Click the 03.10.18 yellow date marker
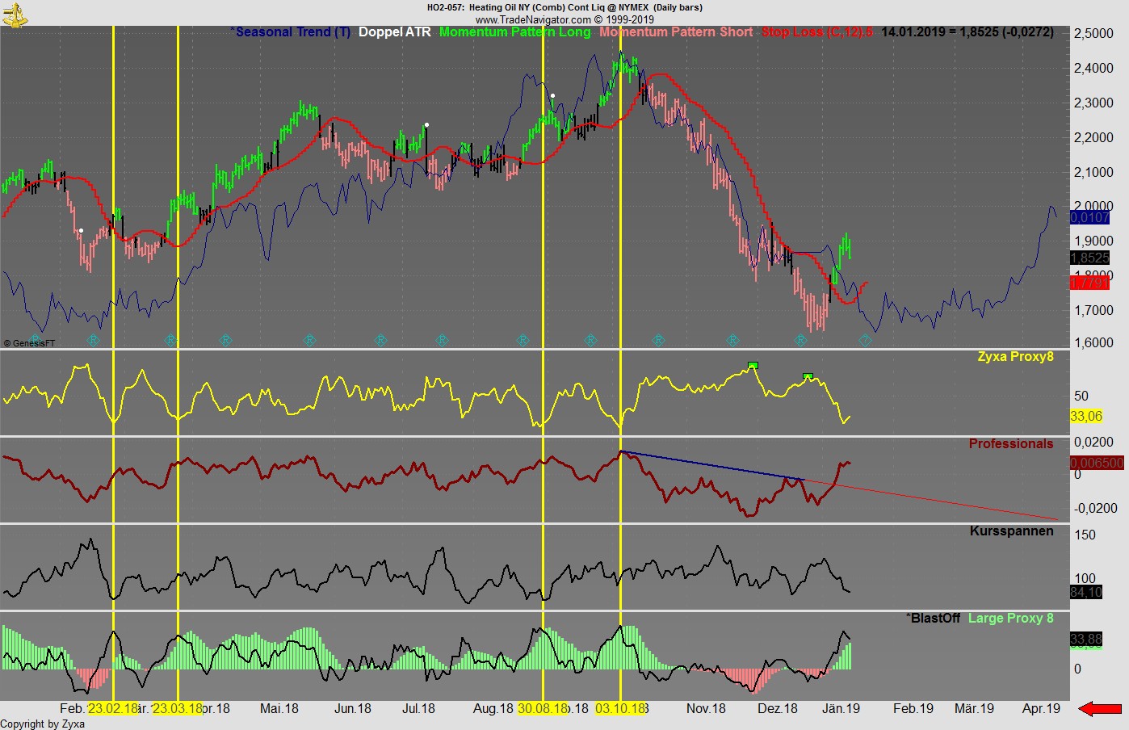 click(x=620, y=708)
